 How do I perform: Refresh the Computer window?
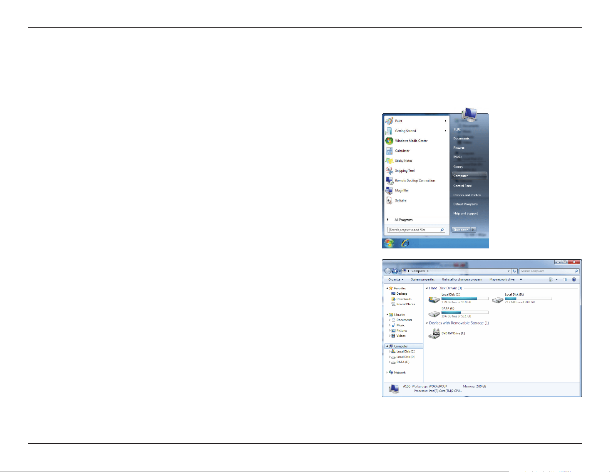(x=515, y=271)
